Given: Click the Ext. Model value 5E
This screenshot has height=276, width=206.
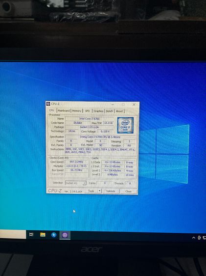Looking at the screenshot, I should coord(100,145).
